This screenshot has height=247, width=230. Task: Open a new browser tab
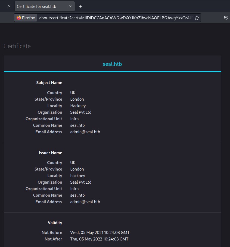pos(80,6)
